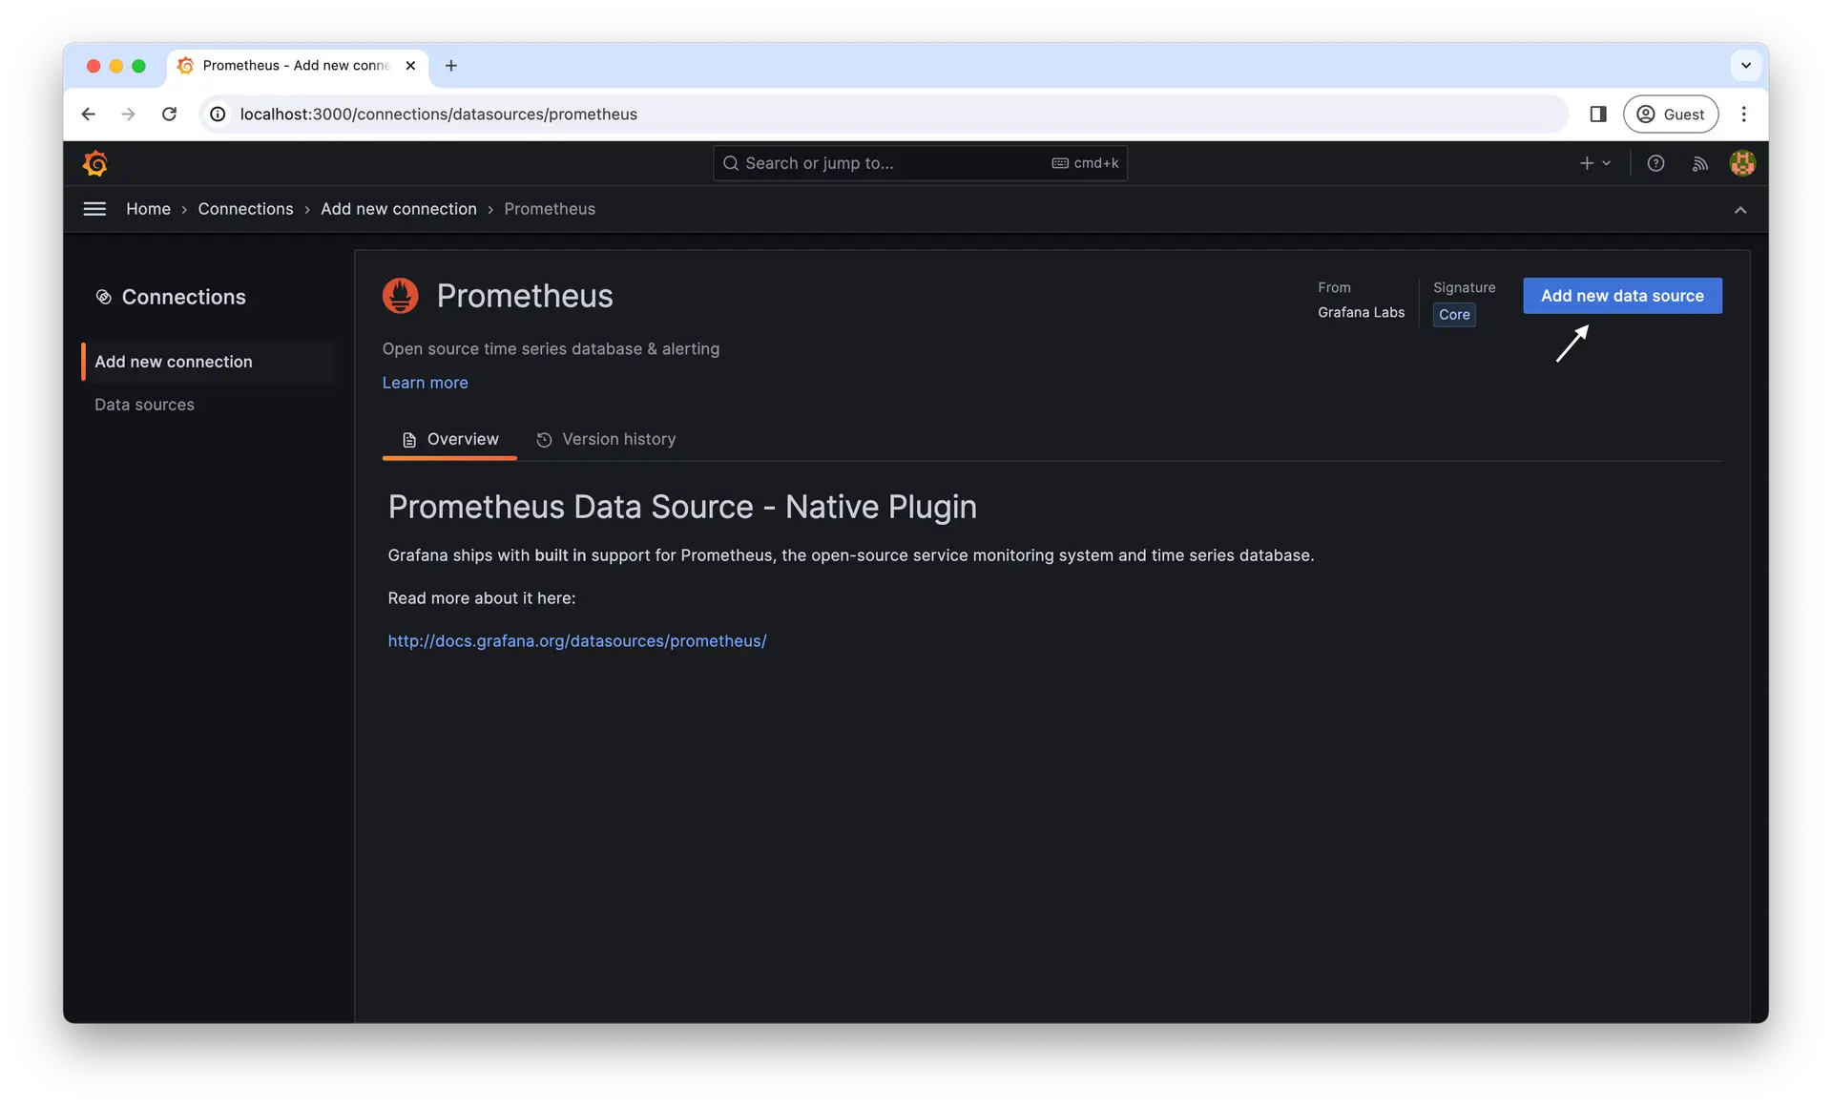Focus the Search or jump to field

click(919, 163)
